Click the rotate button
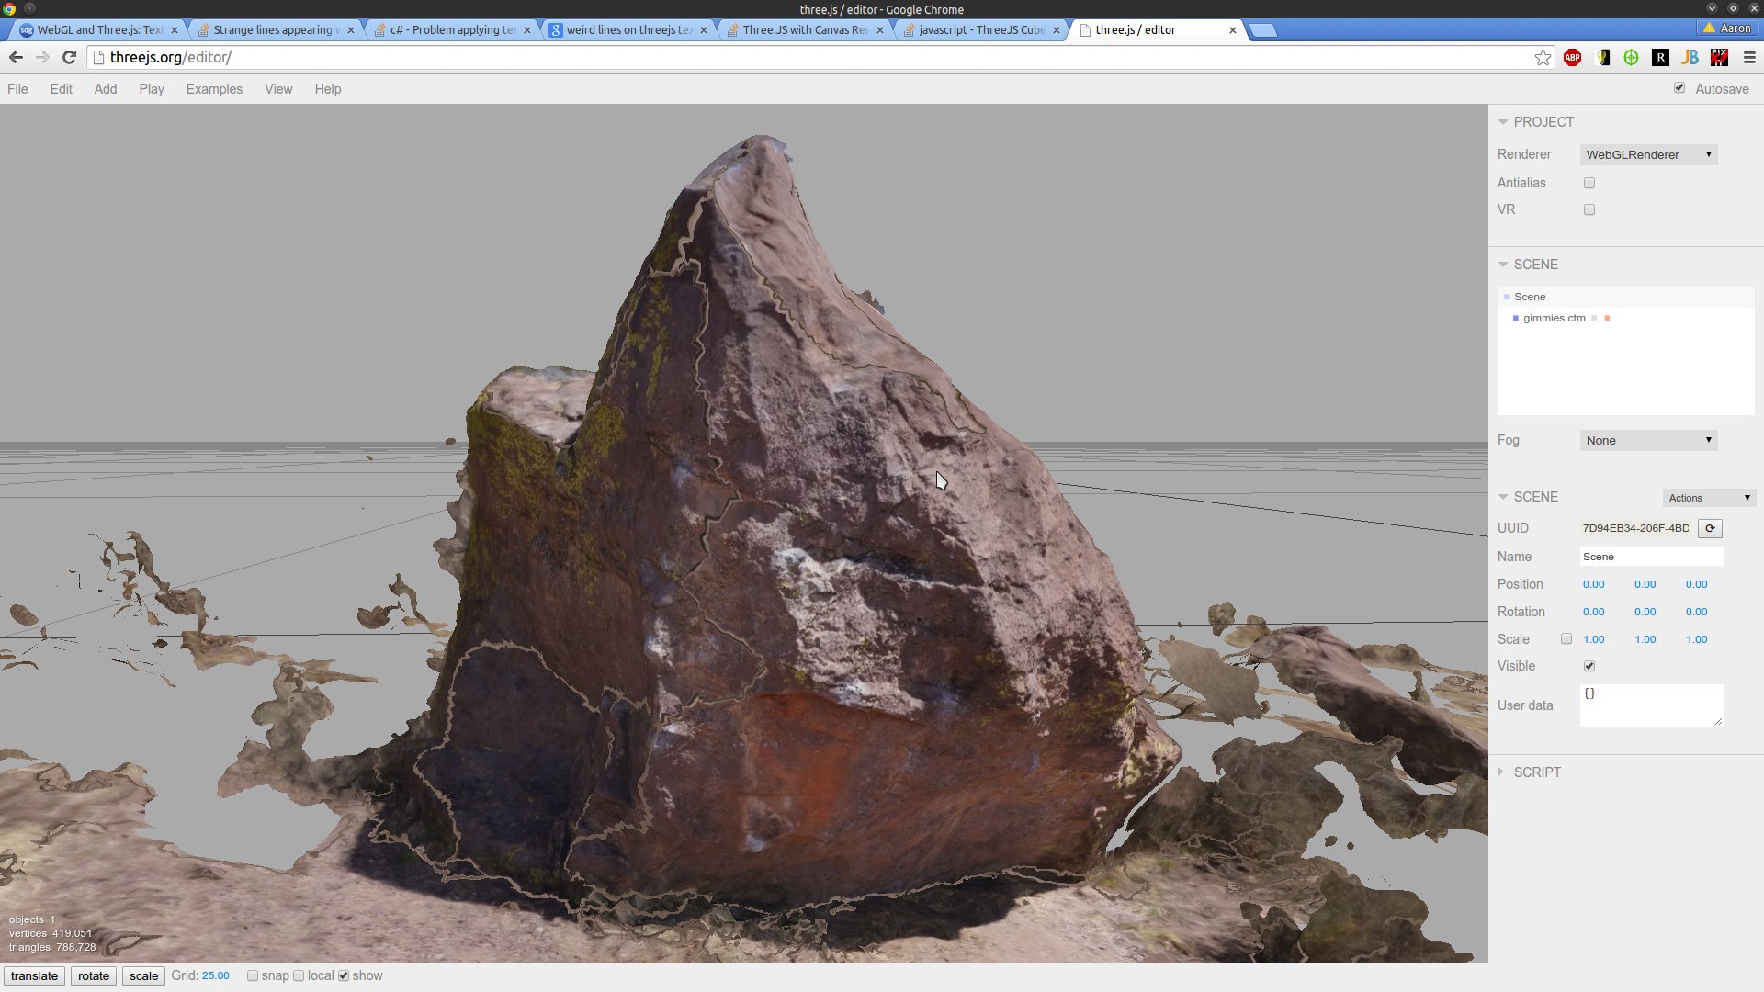1764x992 pixels. click(94, 975)
